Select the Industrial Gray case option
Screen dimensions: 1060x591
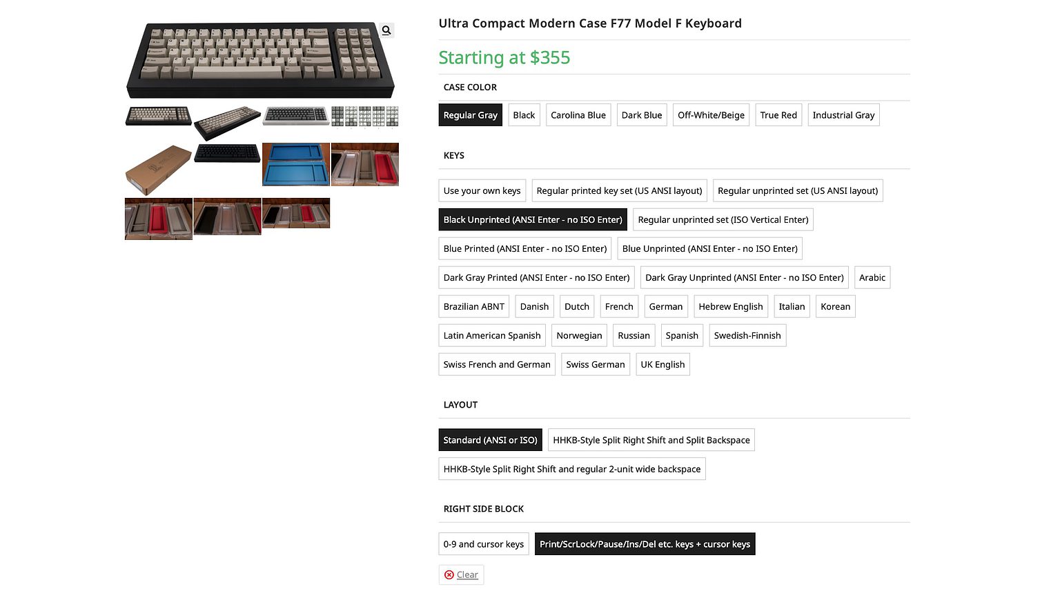click(x=843, y=114)
